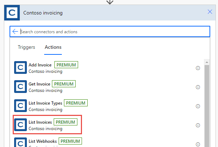Choose the List Webhooks action
This screenshot has height=147, width=218.
click(43, 141)
